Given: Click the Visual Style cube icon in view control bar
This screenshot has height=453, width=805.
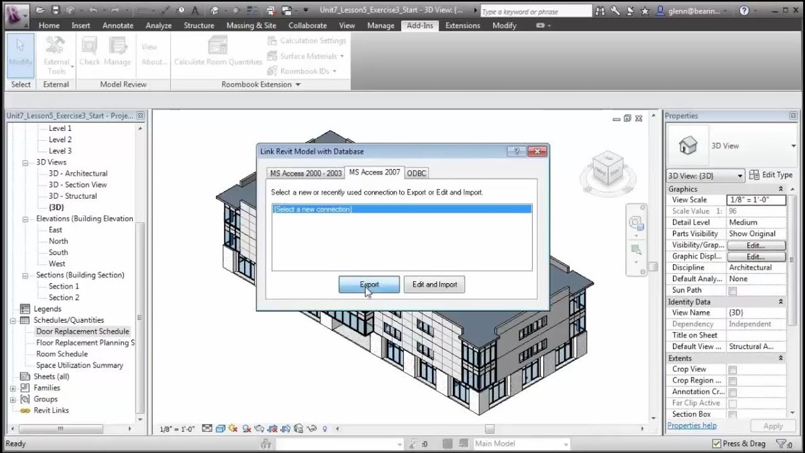Looking at the screenshot, I should (x=220, y=429).
